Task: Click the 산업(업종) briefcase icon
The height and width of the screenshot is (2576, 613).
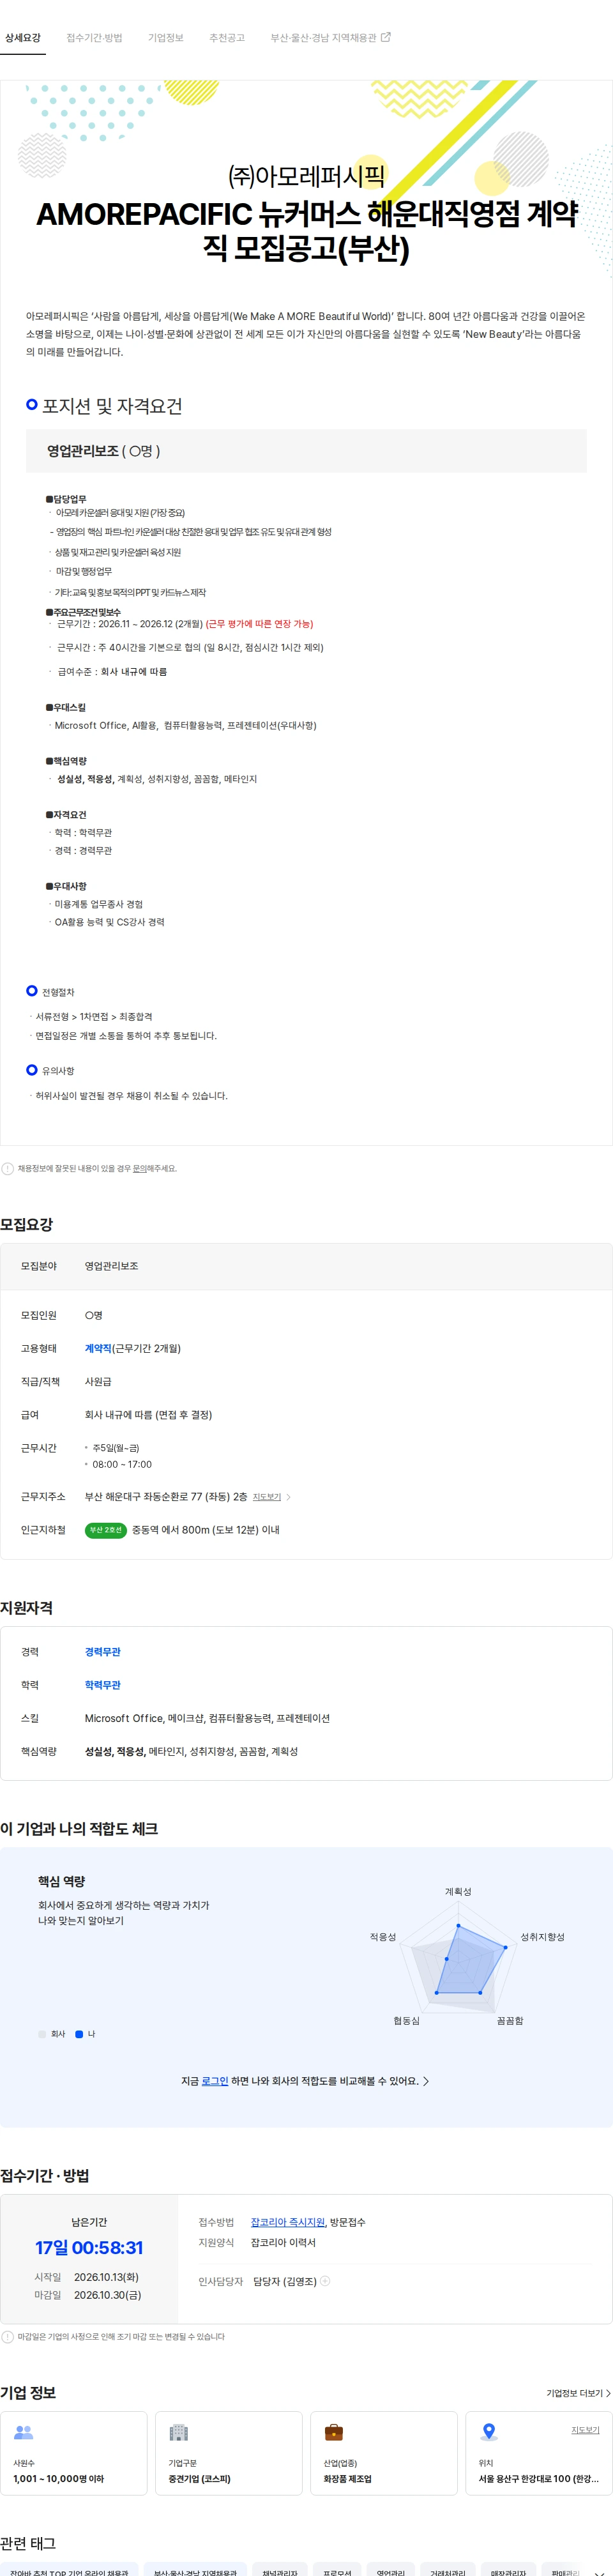Action: click(334, 2432)
